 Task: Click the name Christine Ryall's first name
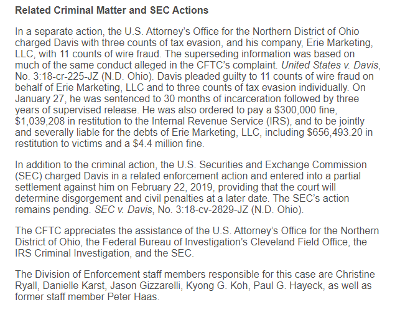355,275
